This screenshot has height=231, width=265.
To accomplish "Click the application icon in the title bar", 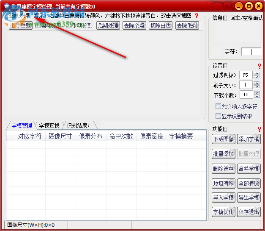I will click(x=7, y=6).
